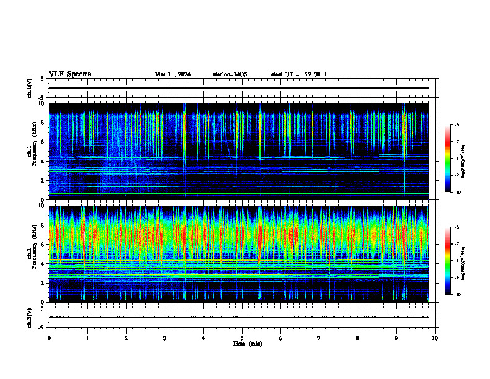490x379 pixels.
Task: Click the "VLF Spectra" title text
Action: point(70,74)
